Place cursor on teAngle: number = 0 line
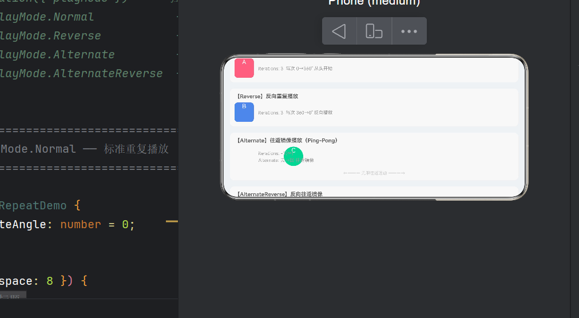 [67, 224]
